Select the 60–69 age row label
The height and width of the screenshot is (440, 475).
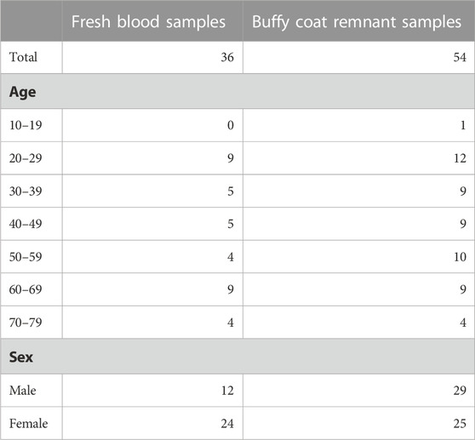pos(26,289)
